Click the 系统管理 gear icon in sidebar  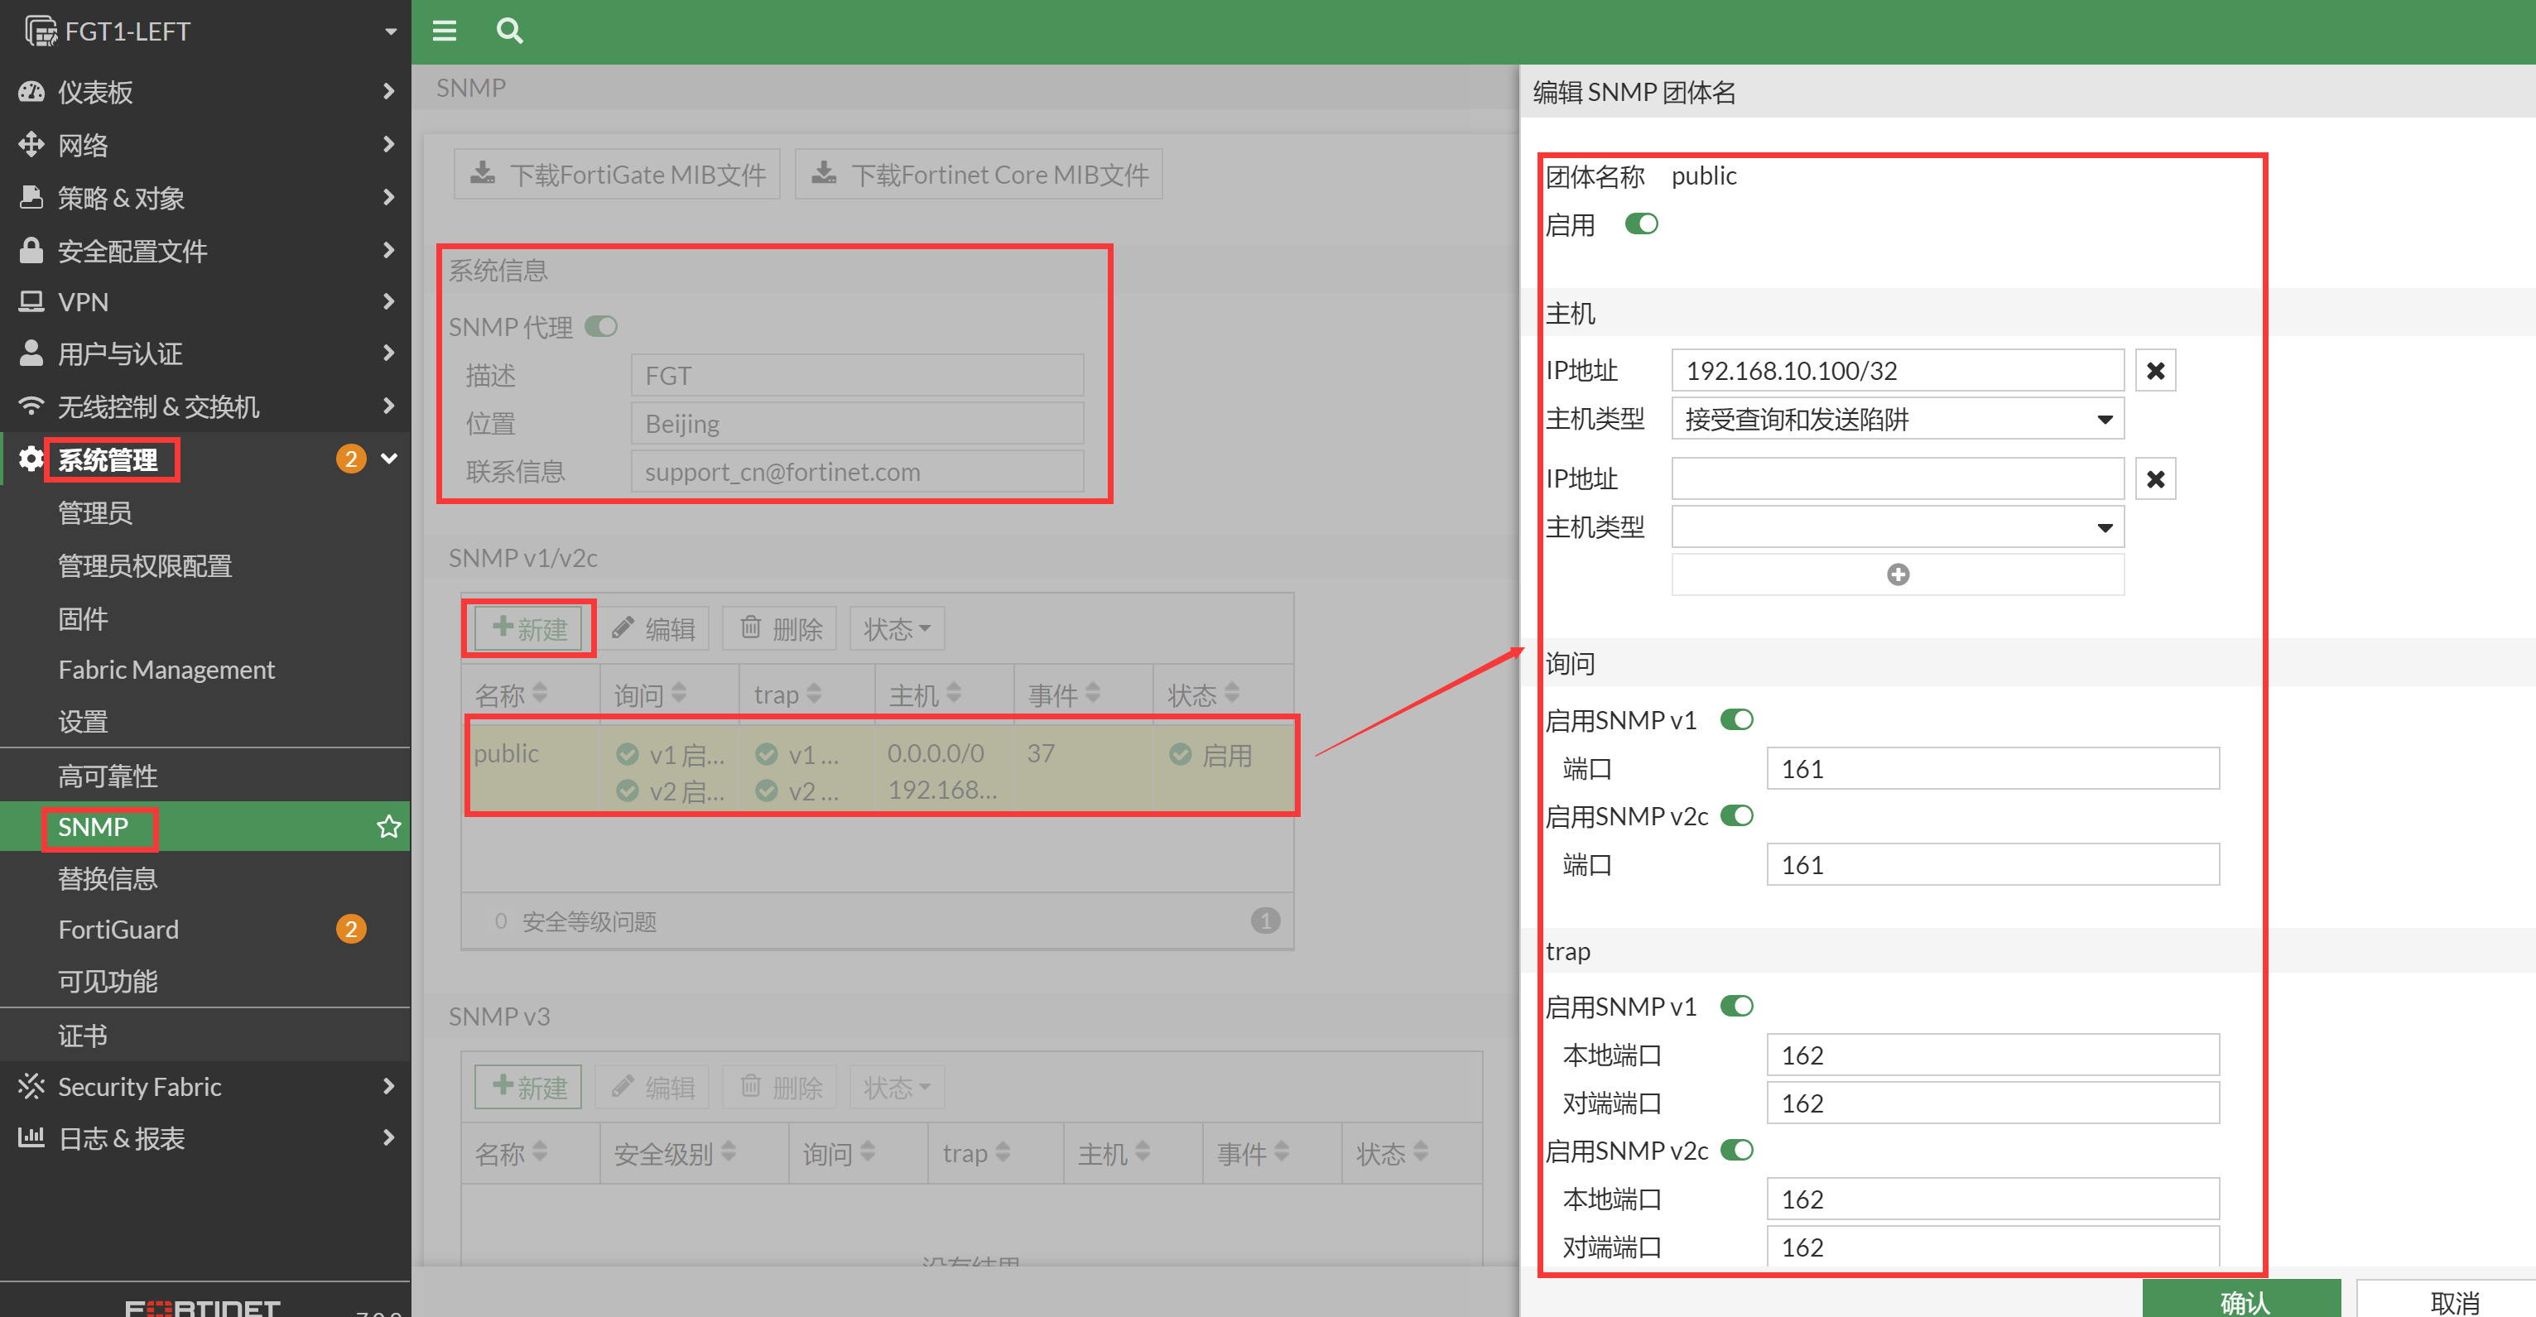click(x=31, y=459)
